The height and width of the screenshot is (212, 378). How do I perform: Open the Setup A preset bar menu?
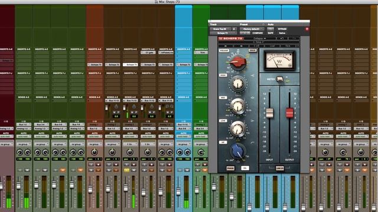click(259, 42)
